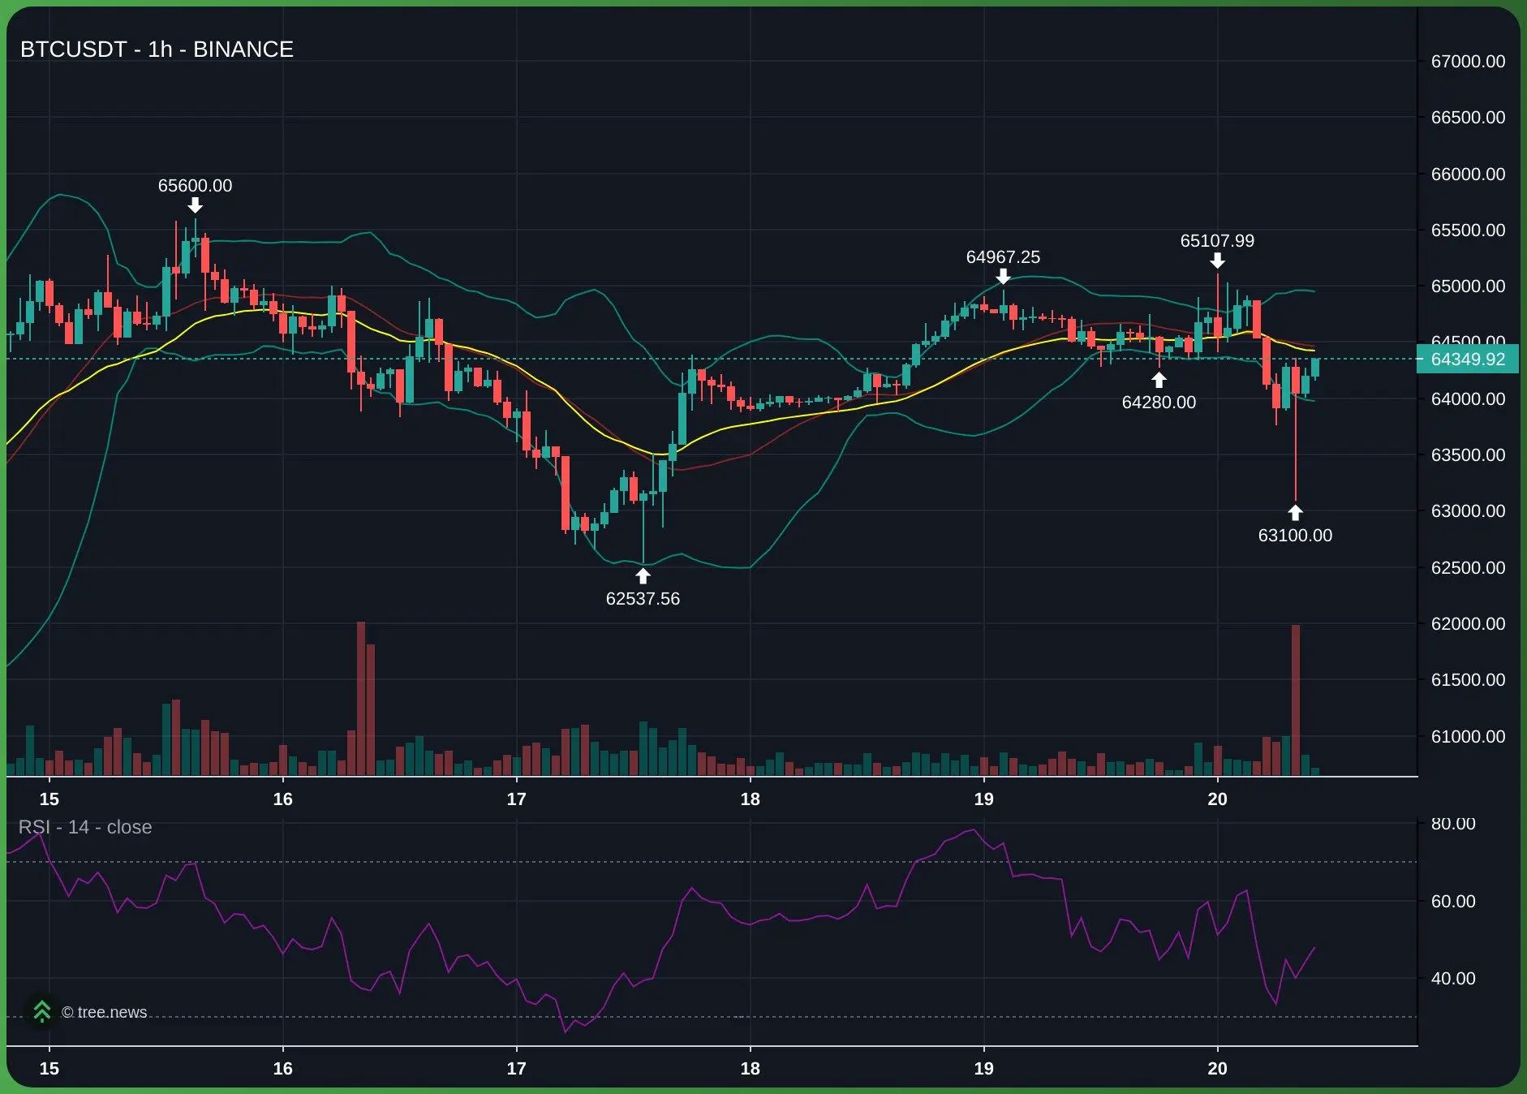
Task: Click the down arrow marker under 65600.00
Action: click(x=195, y=205)
